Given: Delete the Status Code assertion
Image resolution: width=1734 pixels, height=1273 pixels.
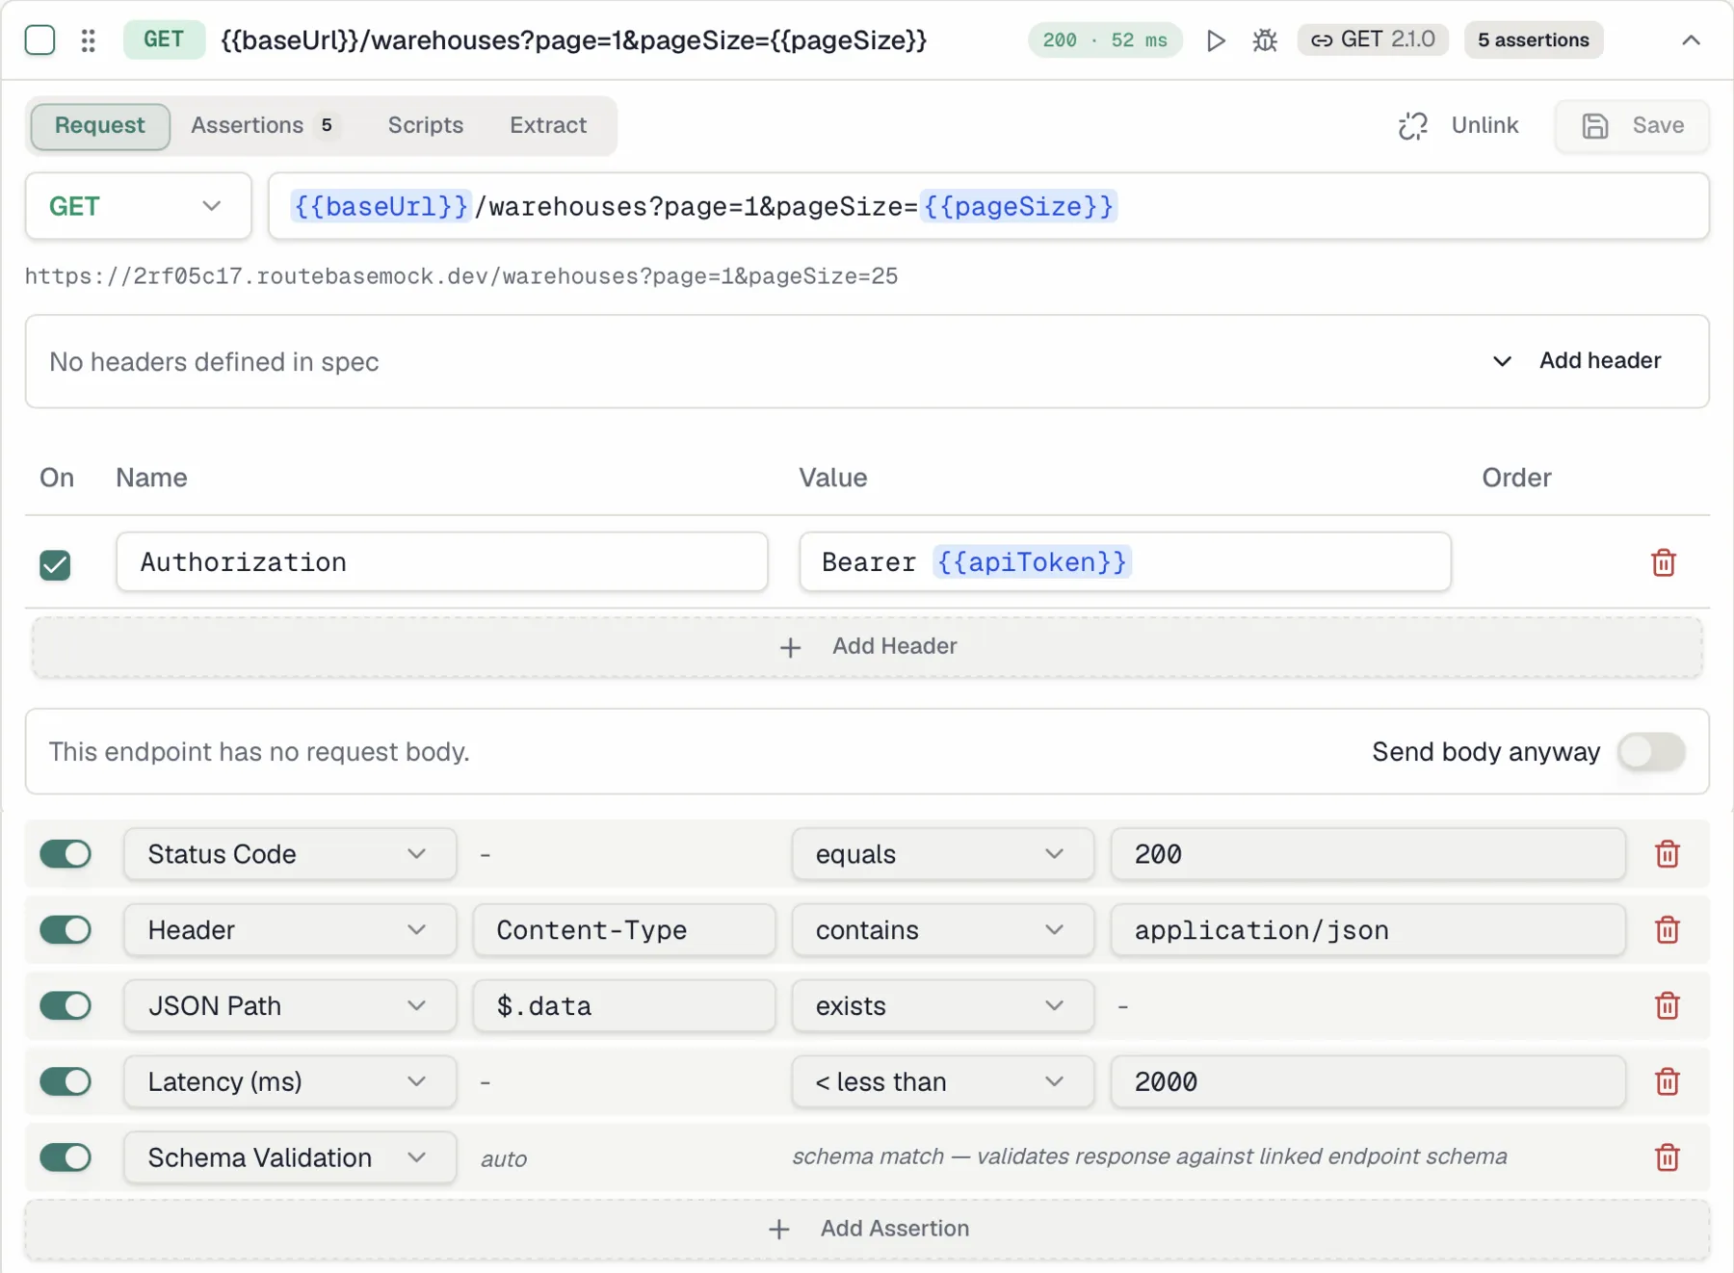Looking at the screenshot, I should coord(1667,854).
